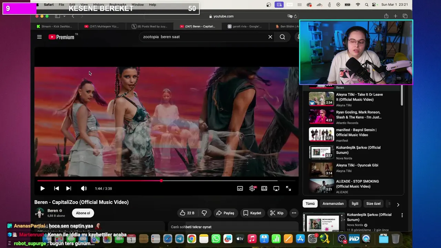The image size is (441, 248).
Task: Share video with Paylaş button
Action: [x=225, y=213]
